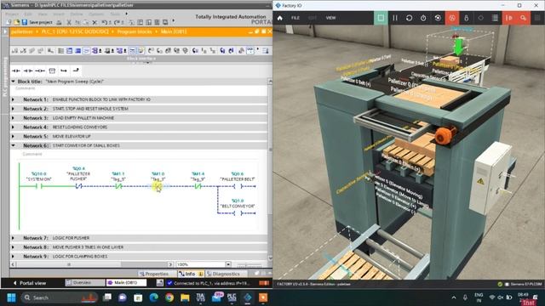Click the Undo arrow in TIA toolbar
Screen dimensions: 545x306
tap(105, 22)
